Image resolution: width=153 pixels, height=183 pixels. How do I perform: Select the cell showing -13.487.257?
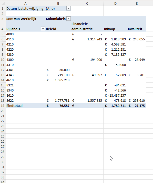point(115,96)
